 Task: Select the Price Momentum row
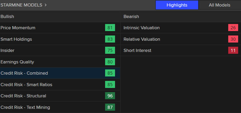(x=60, y=28)
